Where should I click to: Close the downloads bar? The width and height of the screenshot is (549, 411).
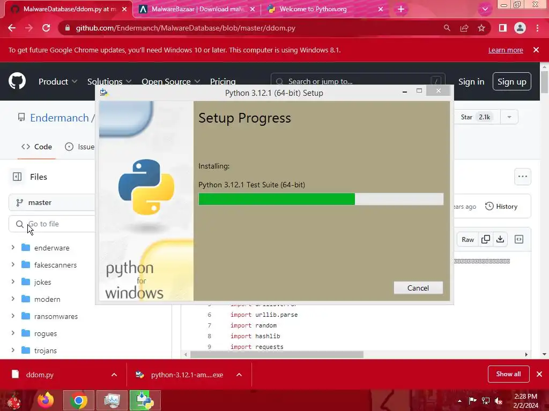[539, 374]
